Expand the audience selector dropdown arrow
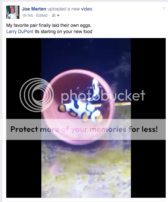The height and width of the screenshot is (202, 168). [58, 16]
